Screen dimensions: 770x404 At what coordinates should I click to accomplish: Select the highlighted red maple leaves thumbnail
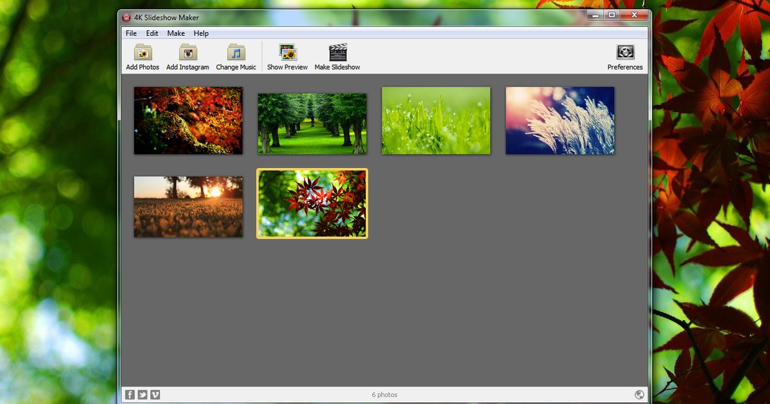312,203
